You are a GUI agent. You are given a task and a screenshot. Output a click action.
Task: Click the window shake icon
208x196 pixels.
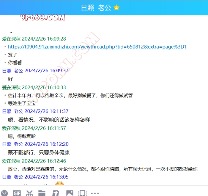click(82, 193)
